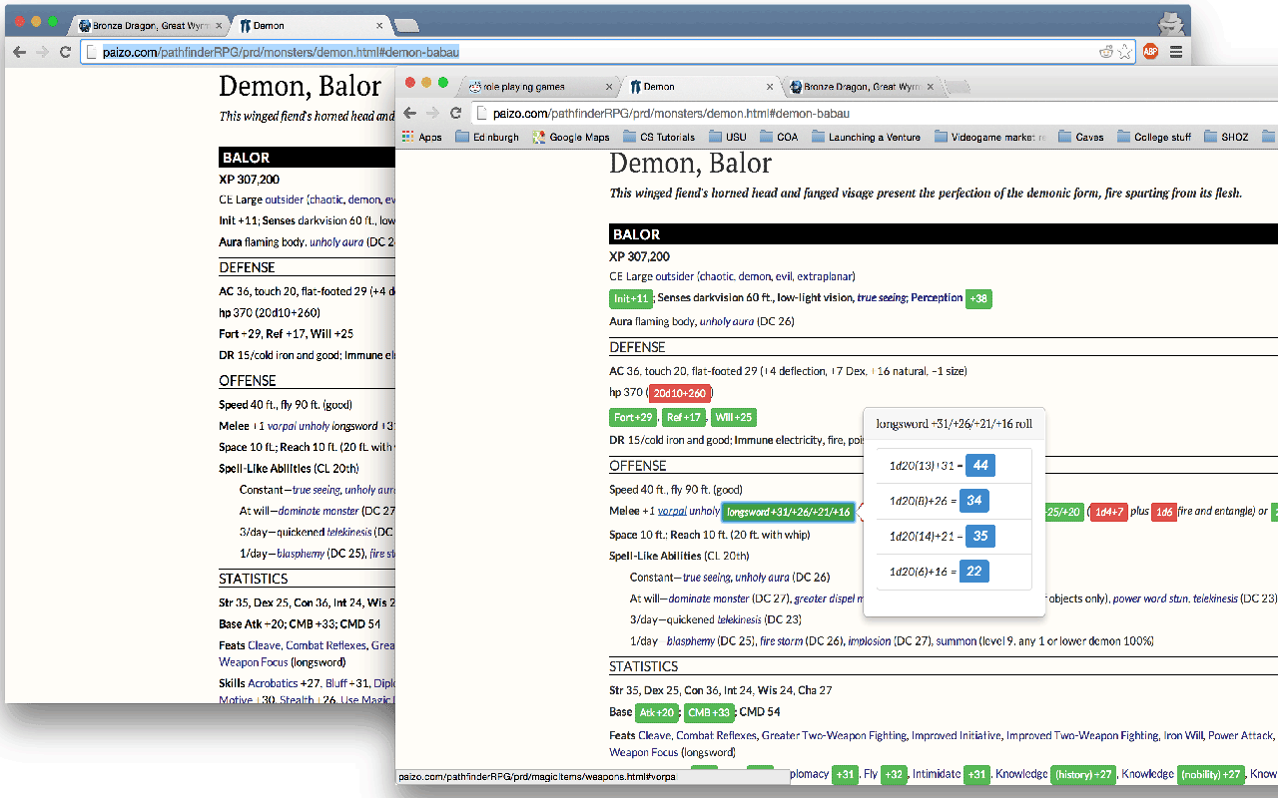Roll Fly +32 skill button

click(894, 775)
